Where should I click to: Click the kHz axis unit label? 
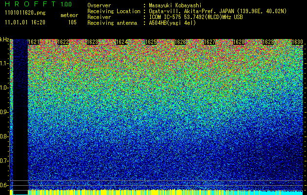pyautogui.click(x=4, y=39)
